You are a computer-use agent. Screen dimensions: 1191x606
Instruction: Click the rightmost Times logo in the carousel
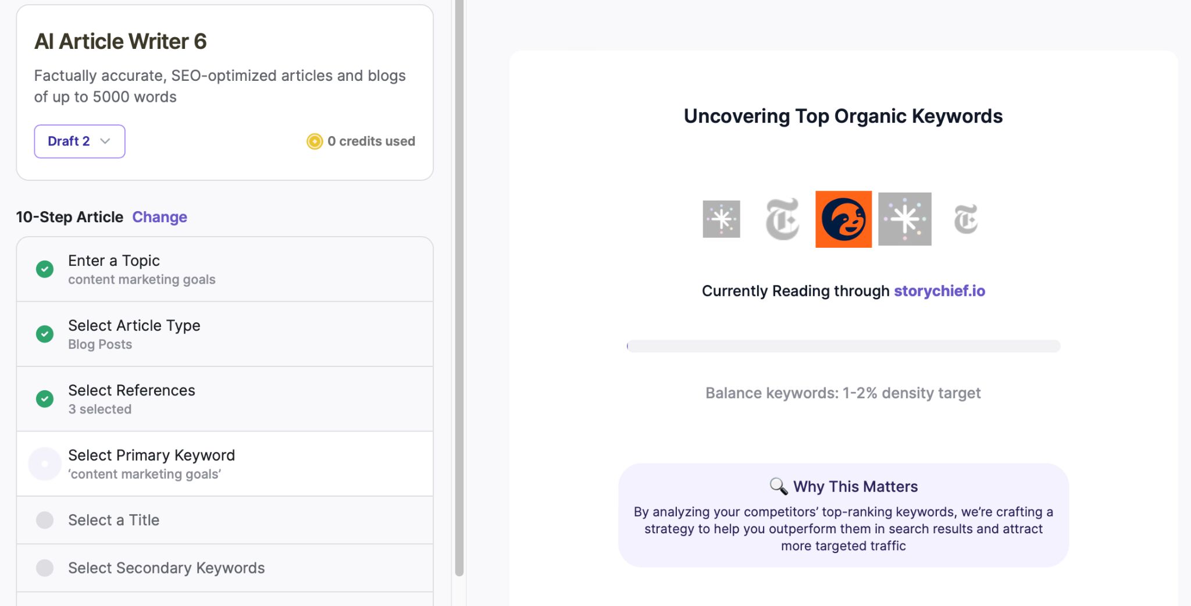[967, 219]
